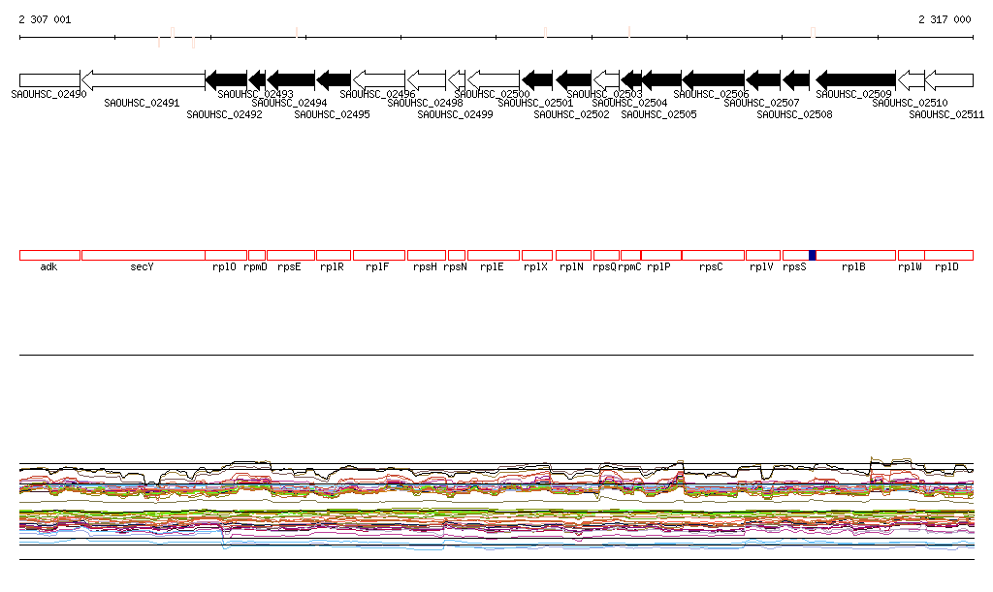
Task: Select the short black SAOUHSC_02504 arrow
Action: [x=631, y=80]
